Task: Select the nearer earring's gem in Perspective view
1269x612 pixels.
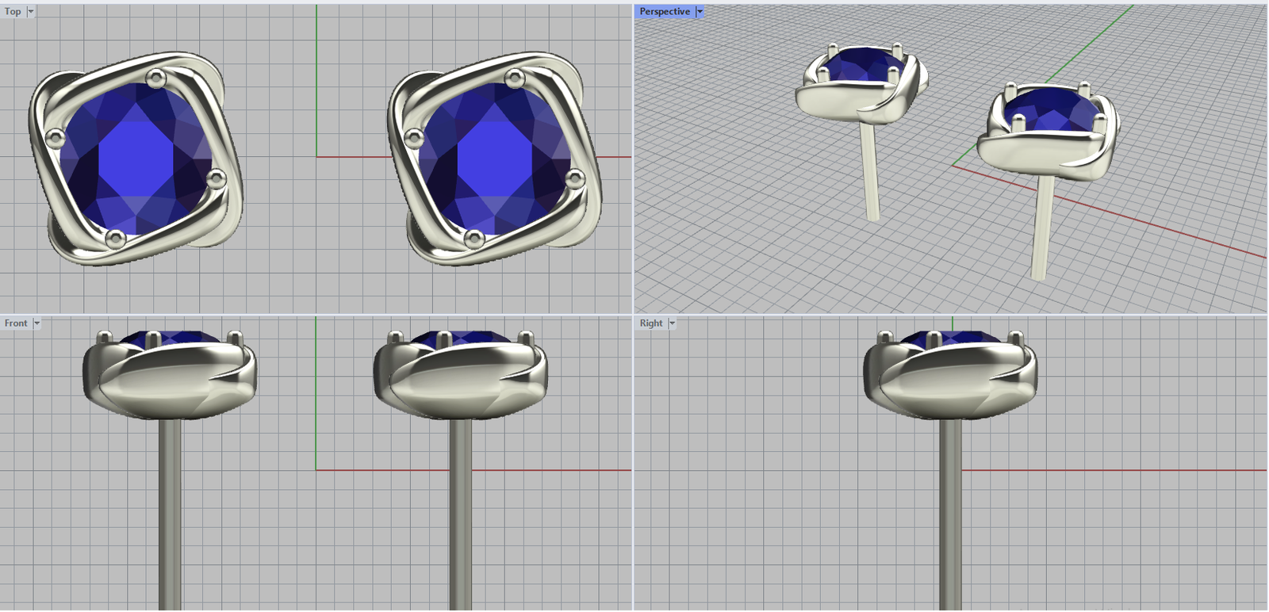Action: click(1051, 109)
